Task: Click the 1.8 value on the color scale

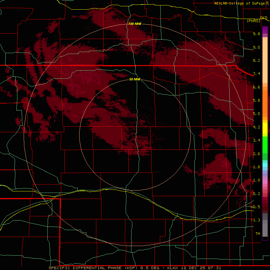Action: [256, 167]
